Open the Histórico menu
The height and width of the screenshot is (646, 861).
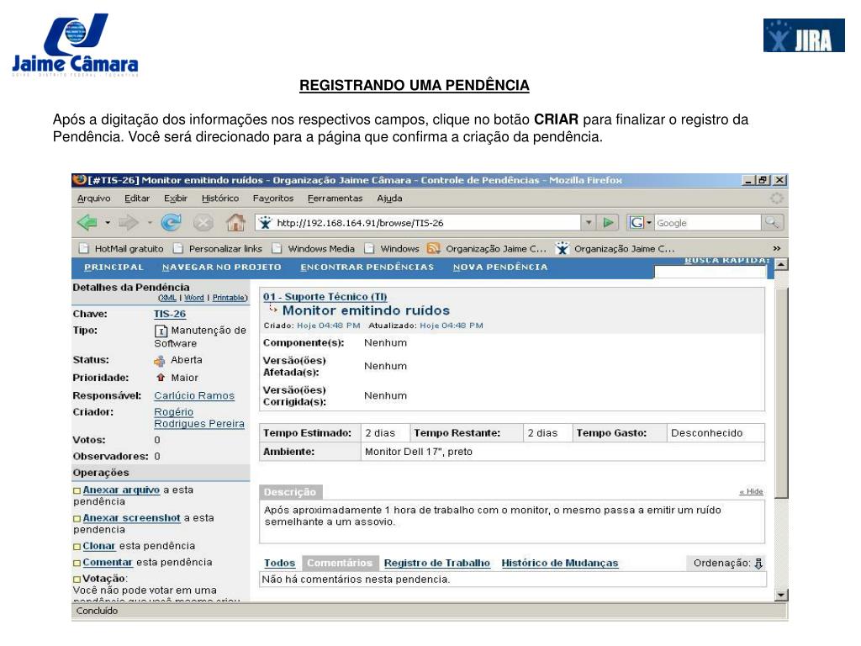point(220,199)
